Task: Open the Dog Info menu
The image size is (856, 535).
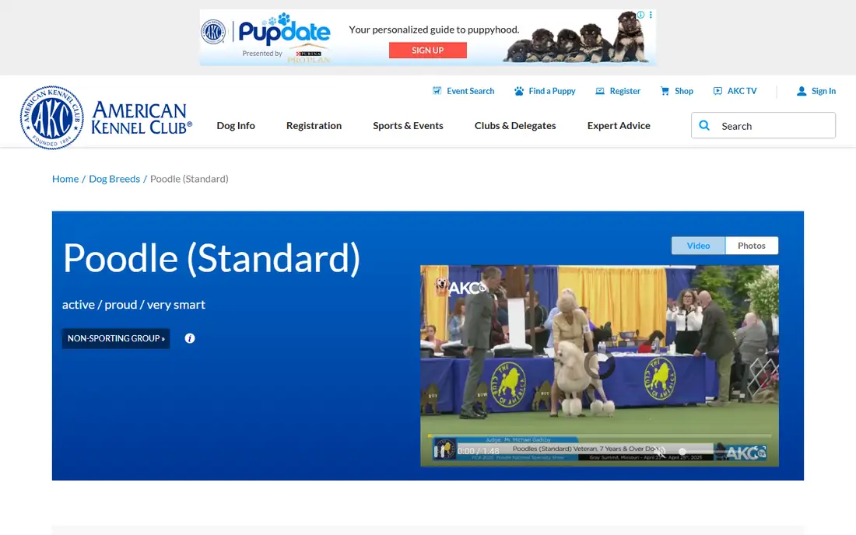Action: [236, 125]
